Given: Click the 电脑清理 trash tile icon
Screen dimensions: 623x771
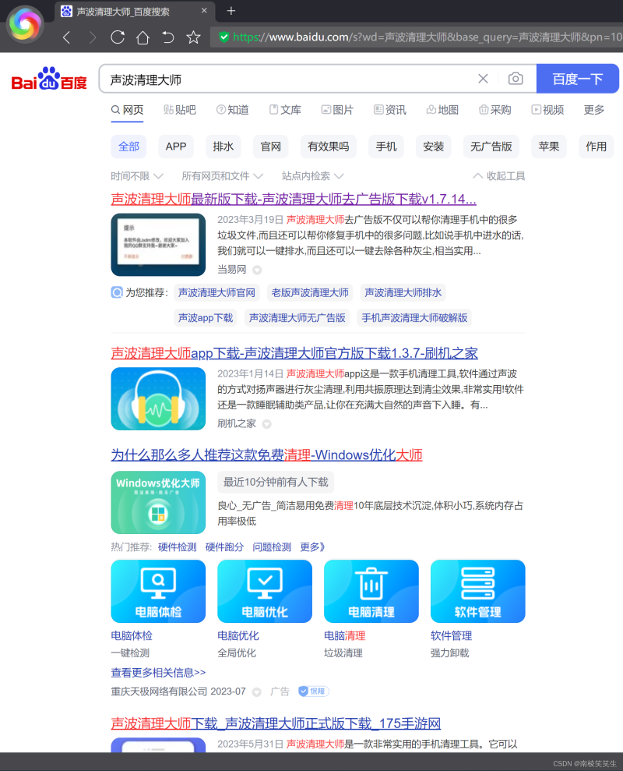Looking at the screenshot, I should (x=371, y=592).
